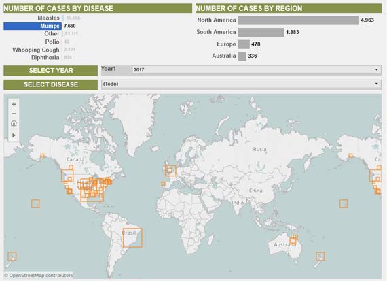The height and width of the screenshot is (281, 387).
Task: Click the large orange square over Brasil
Action: [132, 237]
